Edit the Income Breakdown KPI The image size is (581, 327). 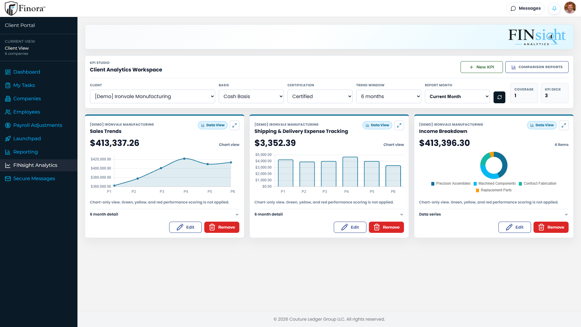(x=515, y=227)
